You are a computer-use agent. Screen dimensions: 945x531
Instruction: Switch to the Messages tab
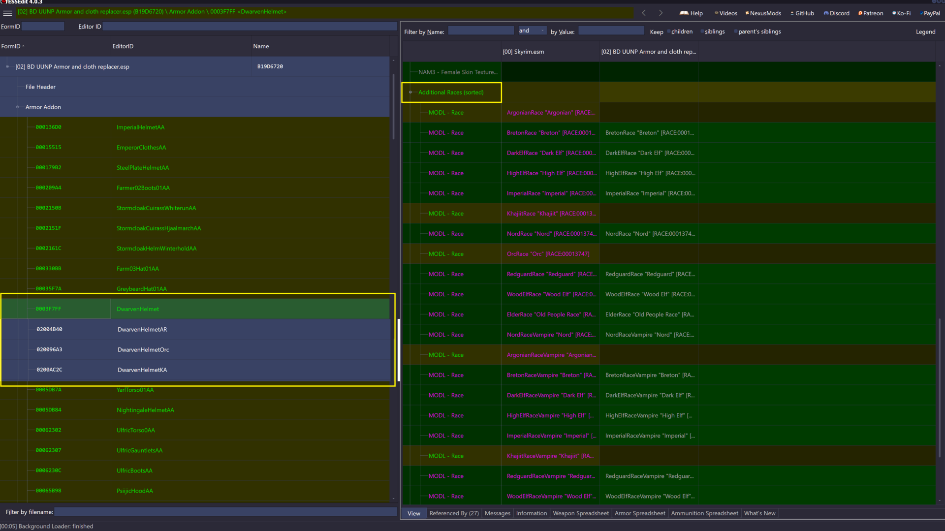click(498, 513)
